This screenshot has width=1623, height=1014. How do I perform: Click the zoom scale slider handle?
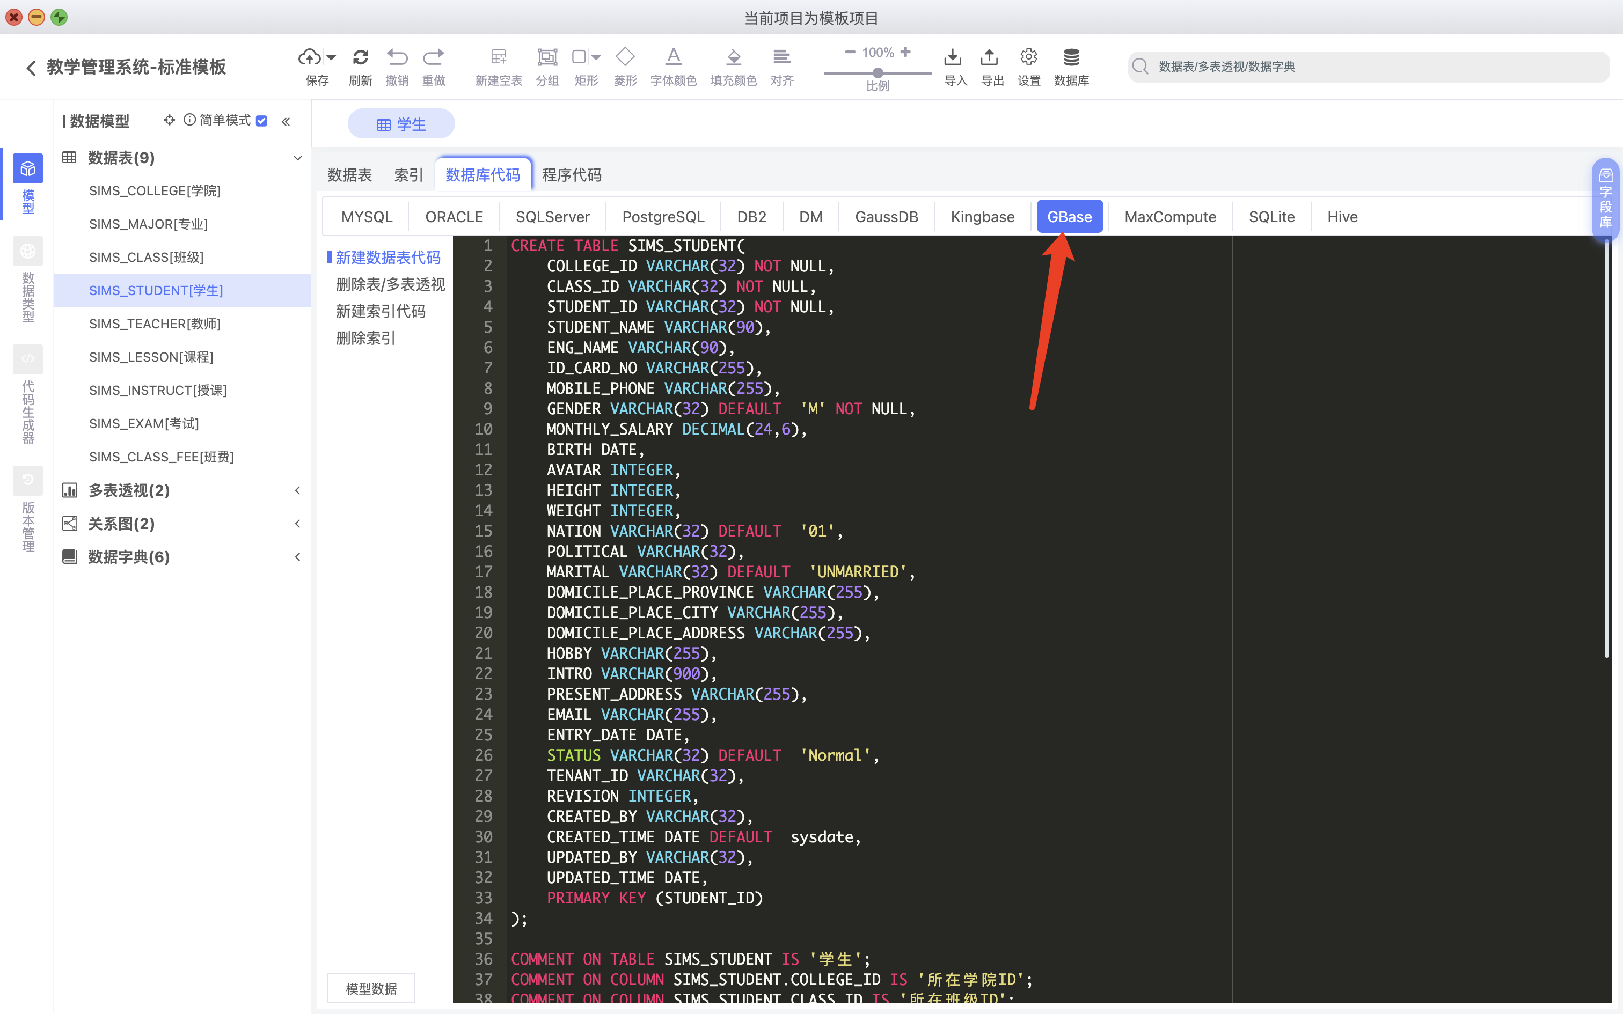point(877,72)
